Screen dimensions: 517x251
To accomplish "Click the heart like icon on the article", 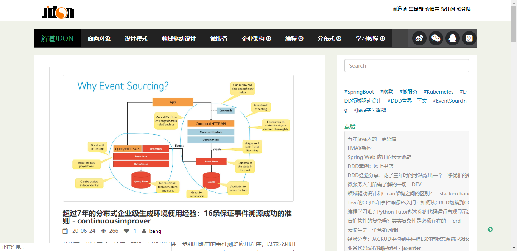I will click(x=126, y=231).
